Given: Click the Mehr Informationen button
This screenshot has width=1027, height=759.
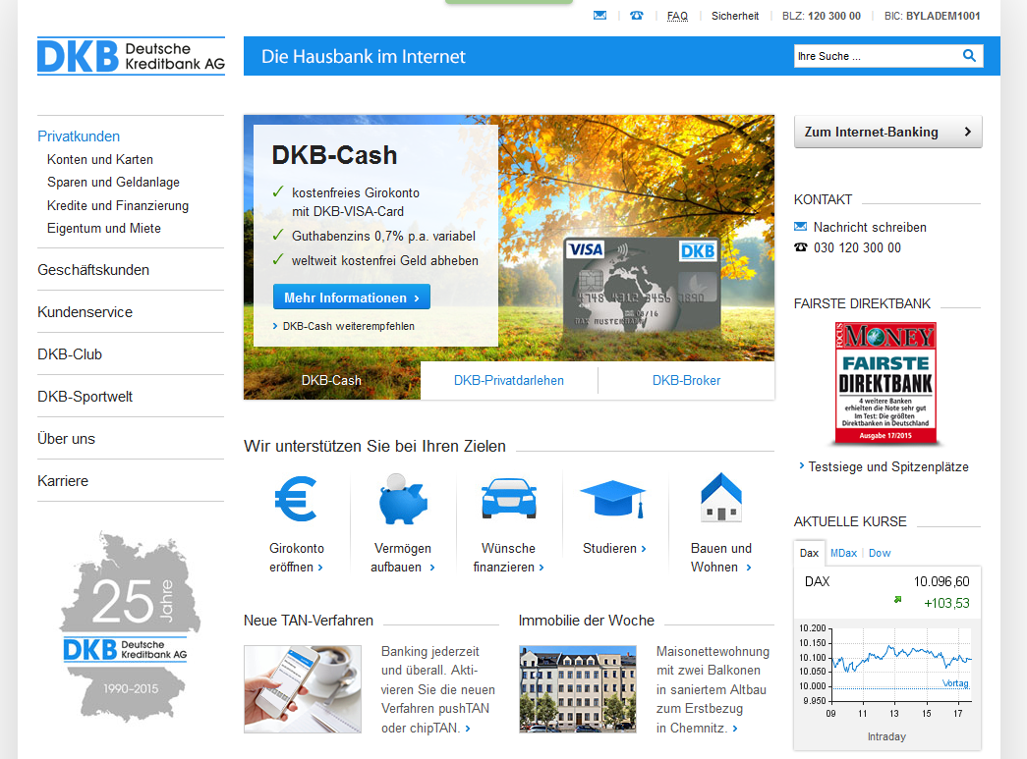Looking at the screenshot, I should (352, 298).
